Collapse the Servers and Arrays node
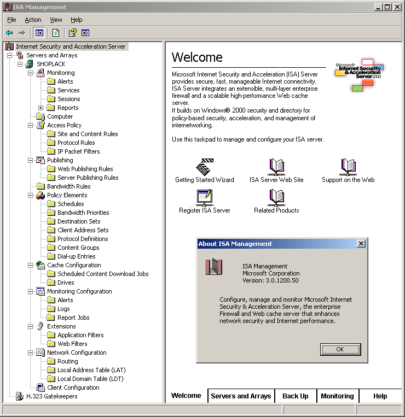405x417 pixels. (10, 55)
